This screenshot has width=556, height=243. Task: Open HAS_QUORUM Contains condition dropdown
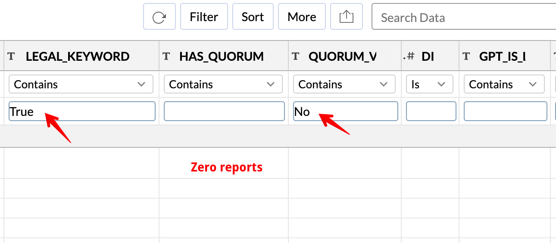point(223,84)
